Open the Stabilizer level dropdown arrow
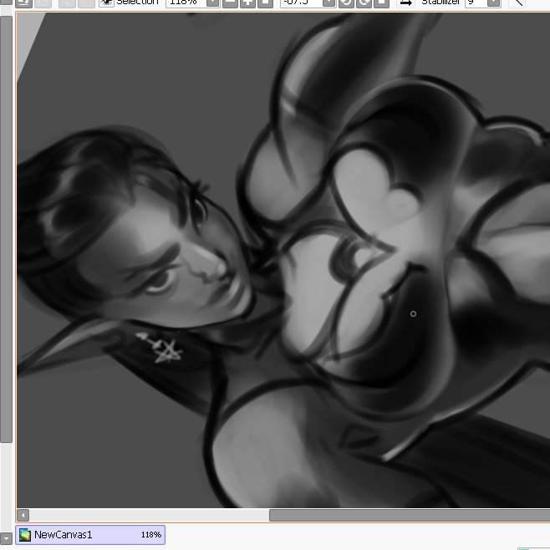 (494, 3)
